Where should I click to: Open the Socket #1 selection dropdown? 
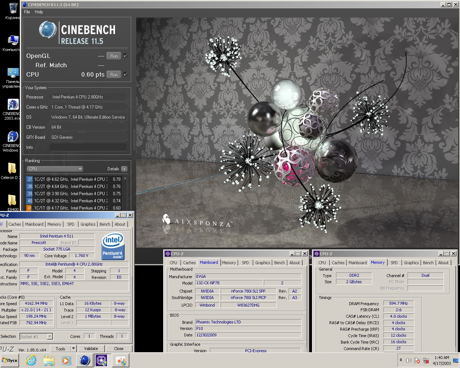coord(36,336)
